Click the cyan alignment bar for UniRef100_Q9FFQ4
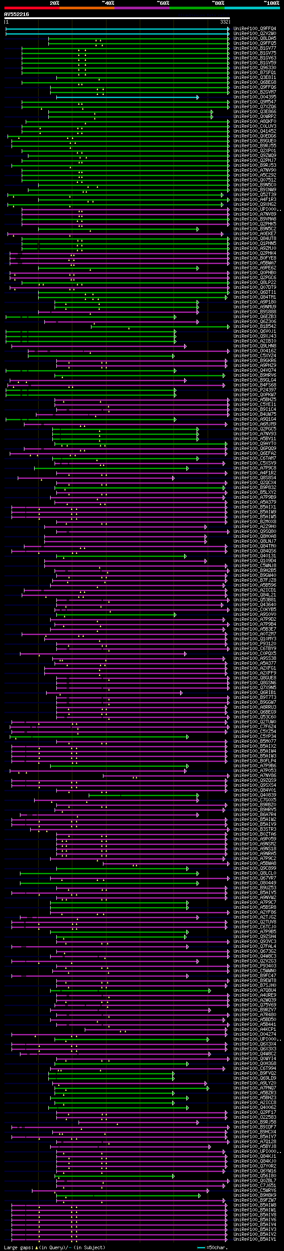This screenshot has height=1251, width=284. [x=117, y=29]
